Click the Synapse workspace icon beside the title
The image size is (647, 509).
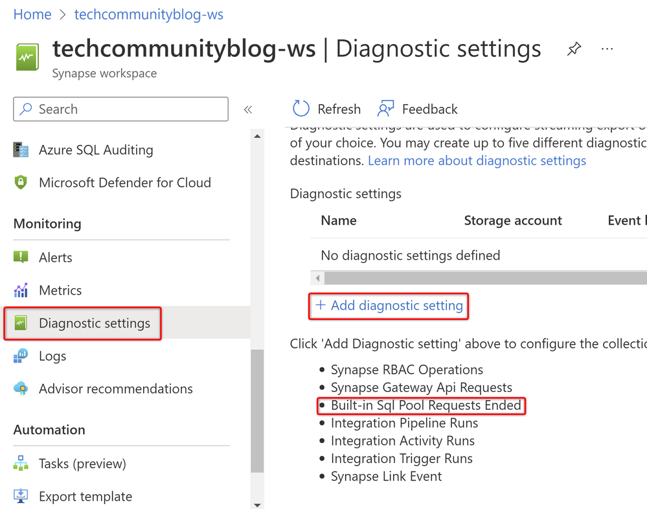coord(27,57)
